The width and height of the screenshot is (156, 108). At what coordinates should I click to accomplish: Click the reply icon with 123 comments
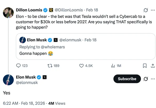click(19, 66)
